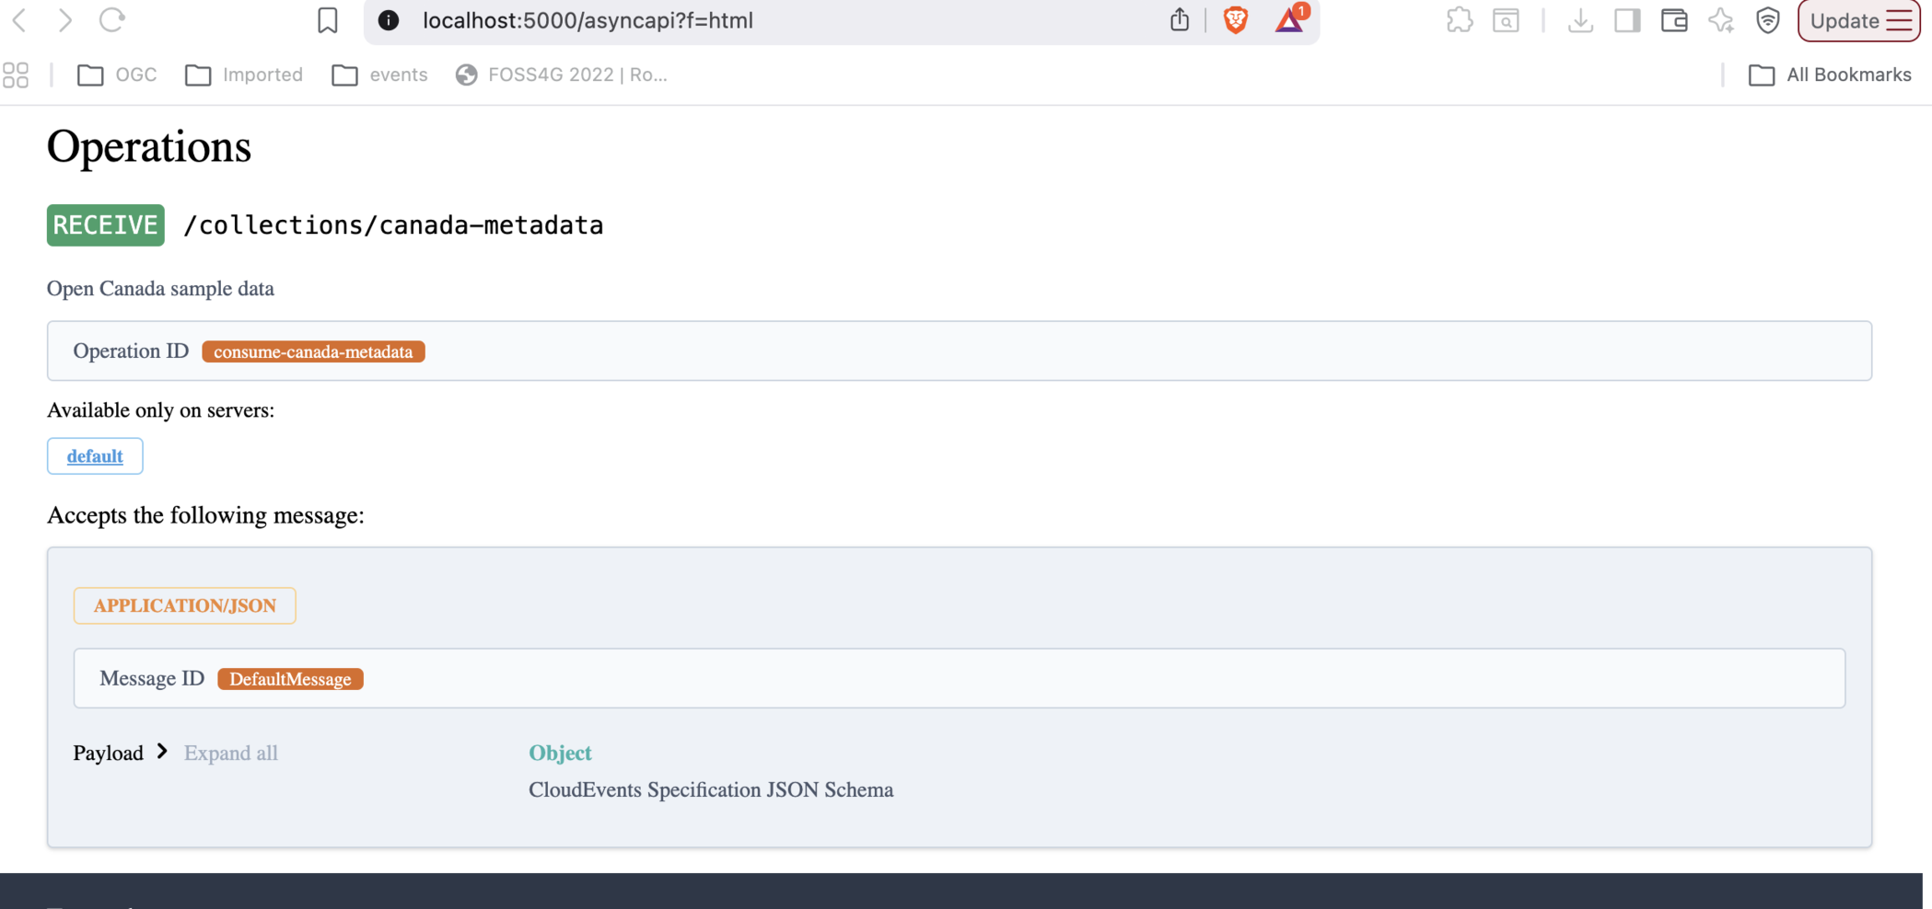This screenshot has height=909, width=1932.
Task: Open the share icon in address bar
Action: (x=1180, y=20)
